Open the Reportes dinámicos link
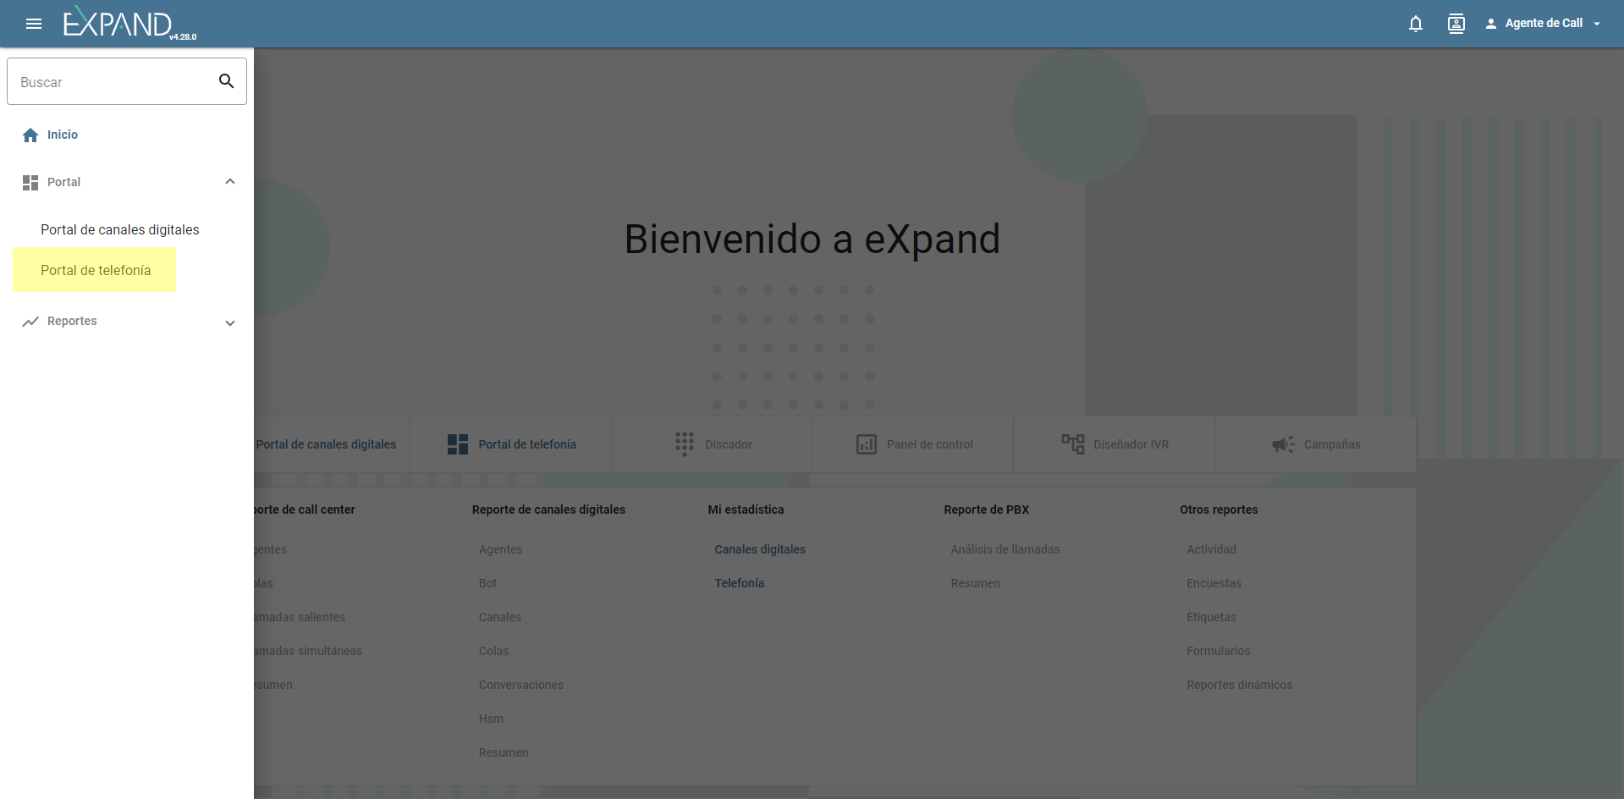1624x799 pixels. tap(1240, 685)
